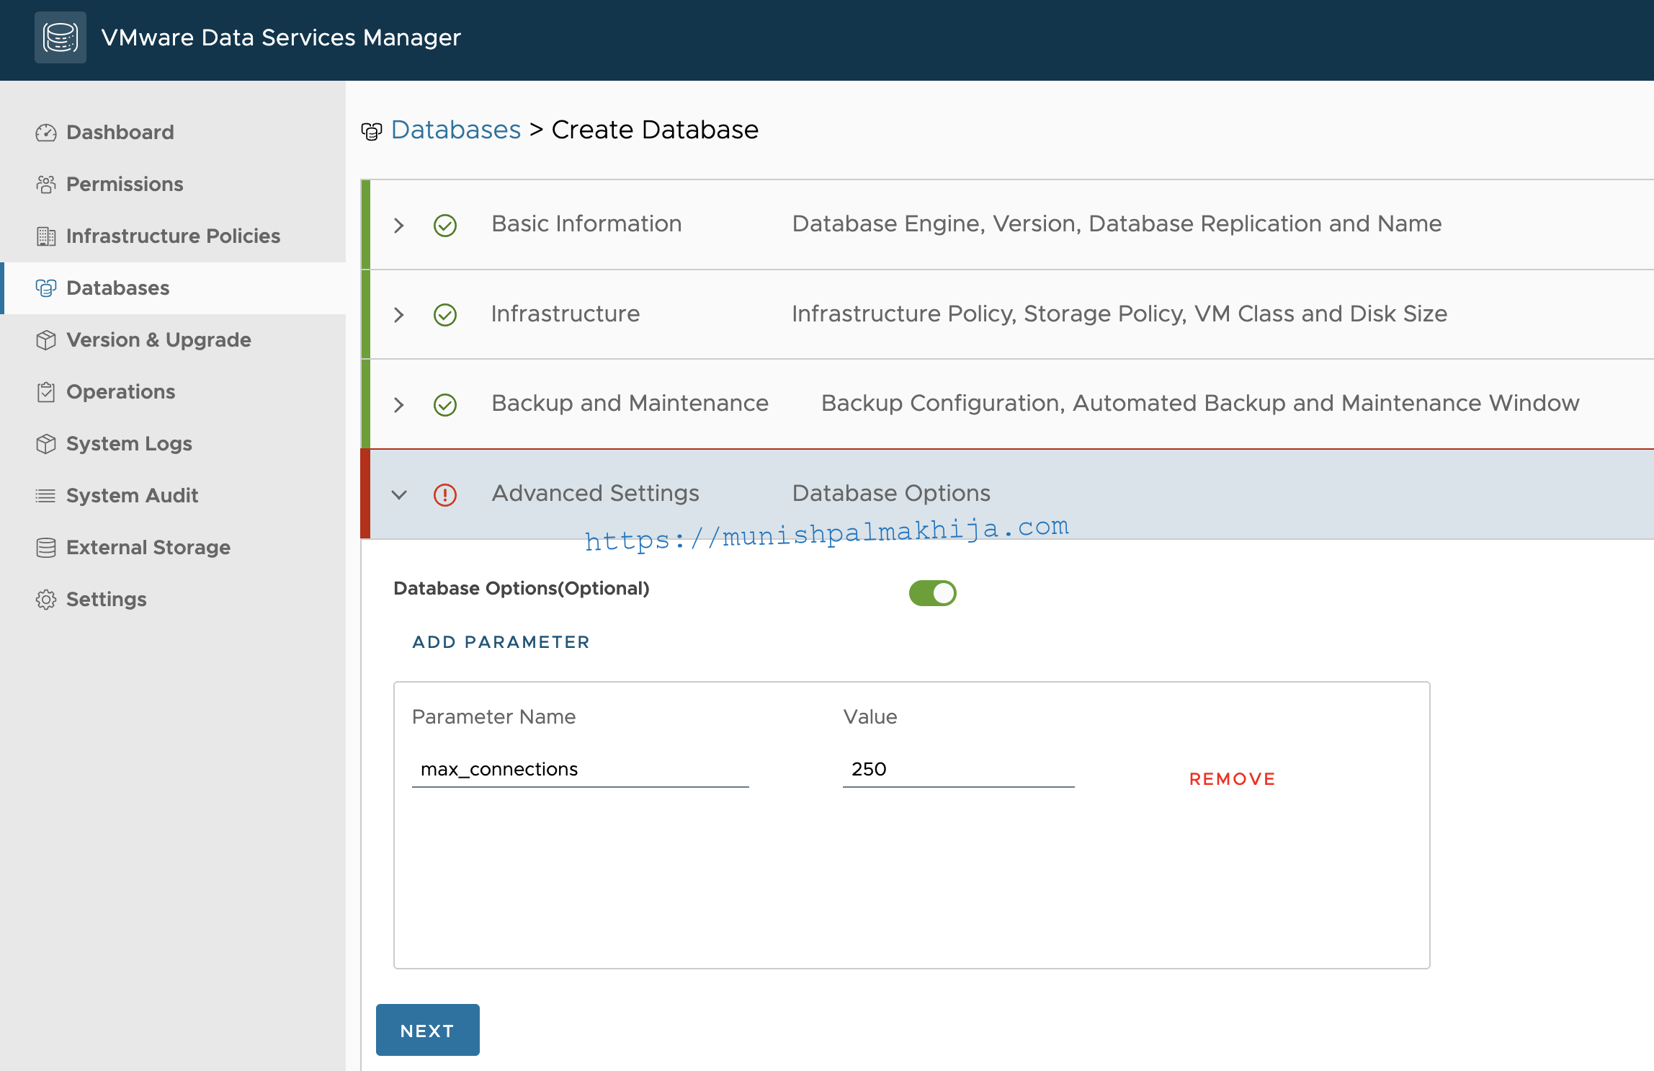Click the Operations clipboard icon

[x=46, y=392]
